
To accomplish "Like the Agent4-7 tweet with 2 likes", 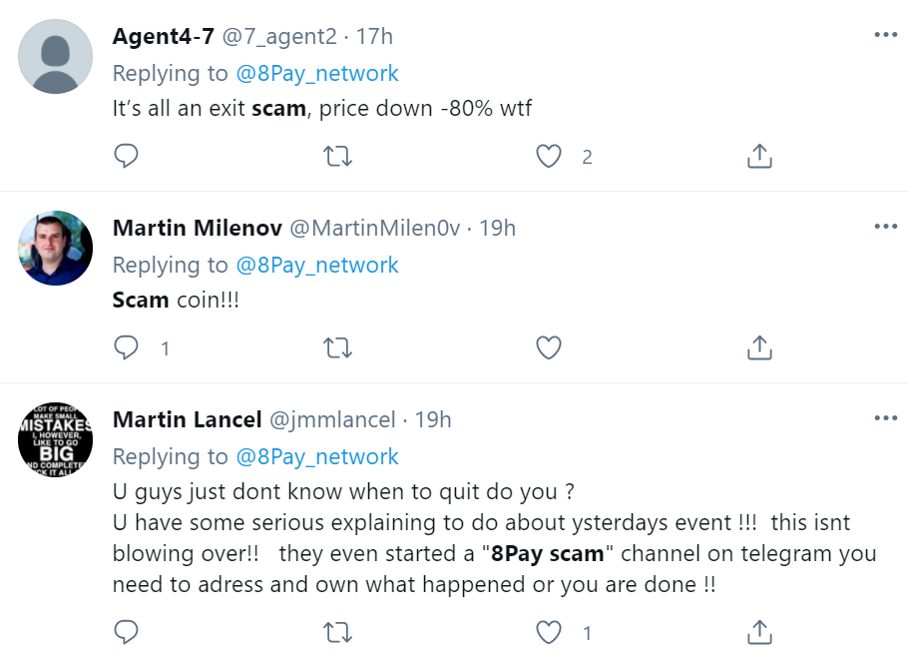I will pyautogui.click(x=549, y=156).
